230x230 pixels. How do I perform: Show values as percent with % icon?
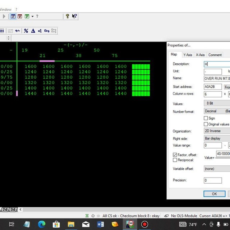(26, 31)
